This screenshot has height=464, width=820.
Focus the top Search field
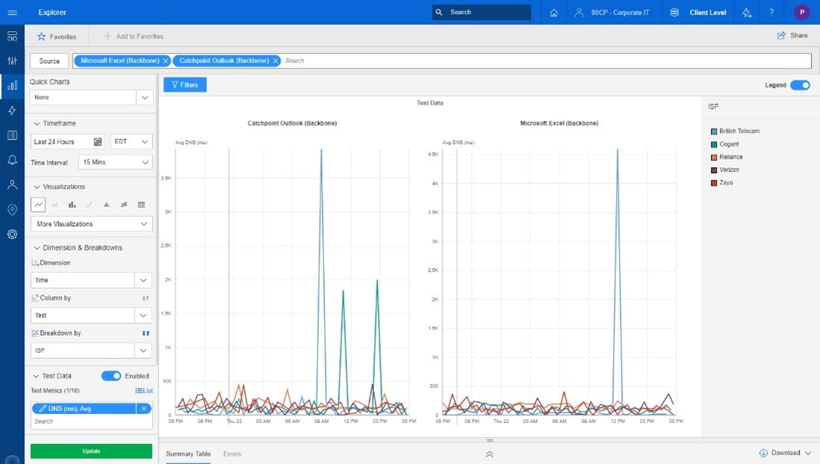point(482,12)
